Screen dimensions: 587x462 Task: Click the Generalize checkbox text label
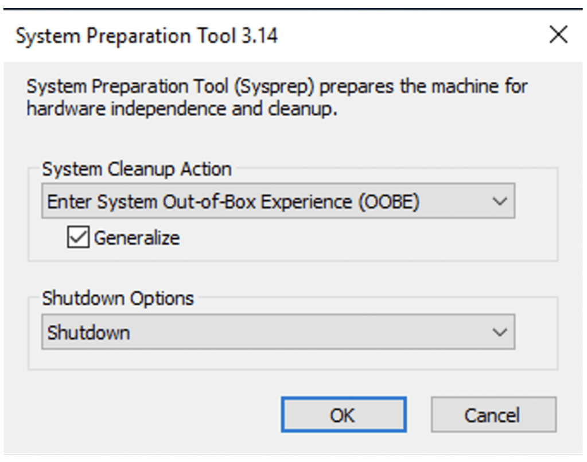tap(137, 238)
